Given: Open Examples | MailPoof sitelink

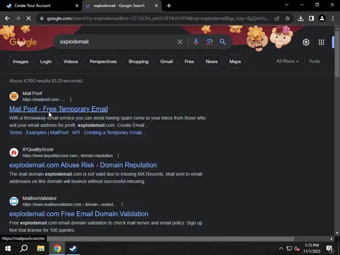Looking at the screenshot, I should click(x=47, y=132).
